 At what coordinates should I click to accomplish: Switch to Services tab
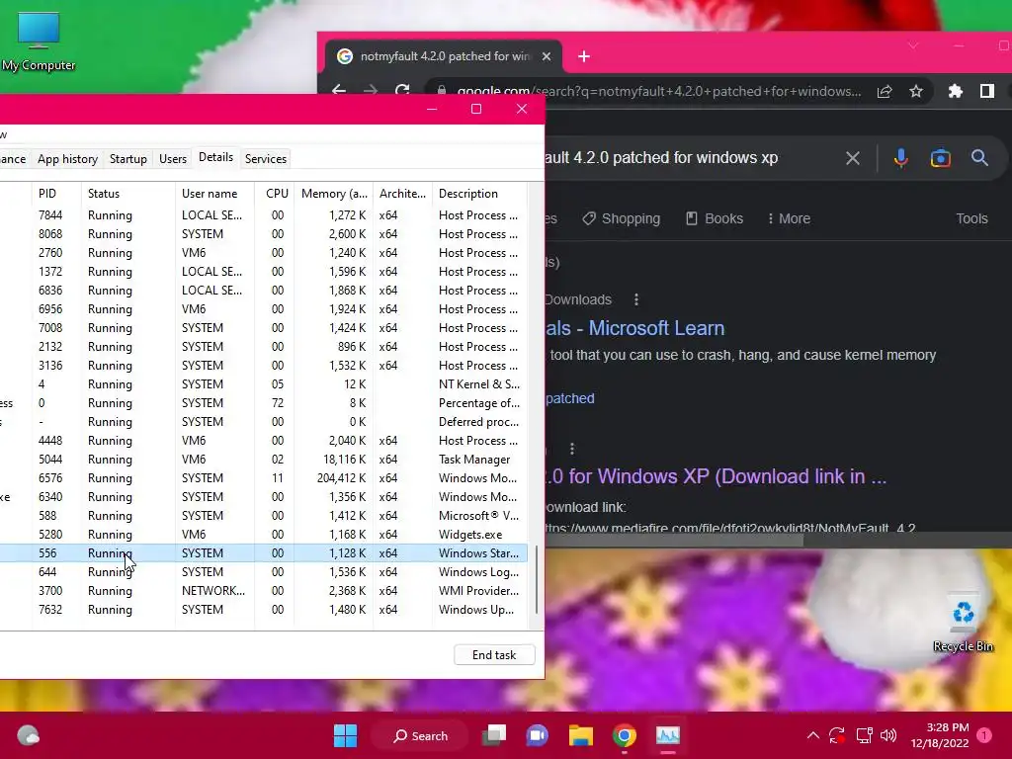click(265, 159)
